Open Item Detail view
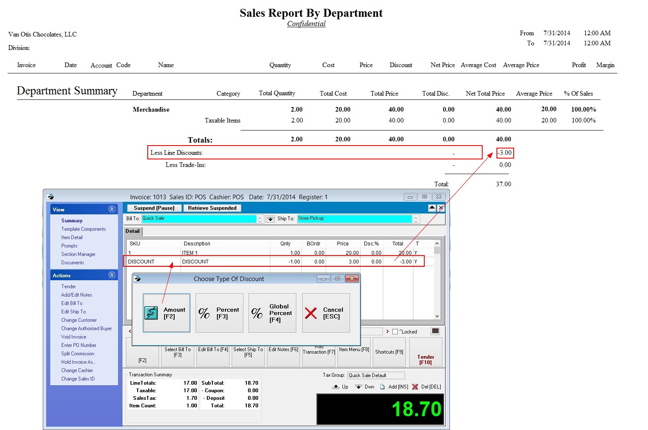648x430 pixels. point(72,237)
